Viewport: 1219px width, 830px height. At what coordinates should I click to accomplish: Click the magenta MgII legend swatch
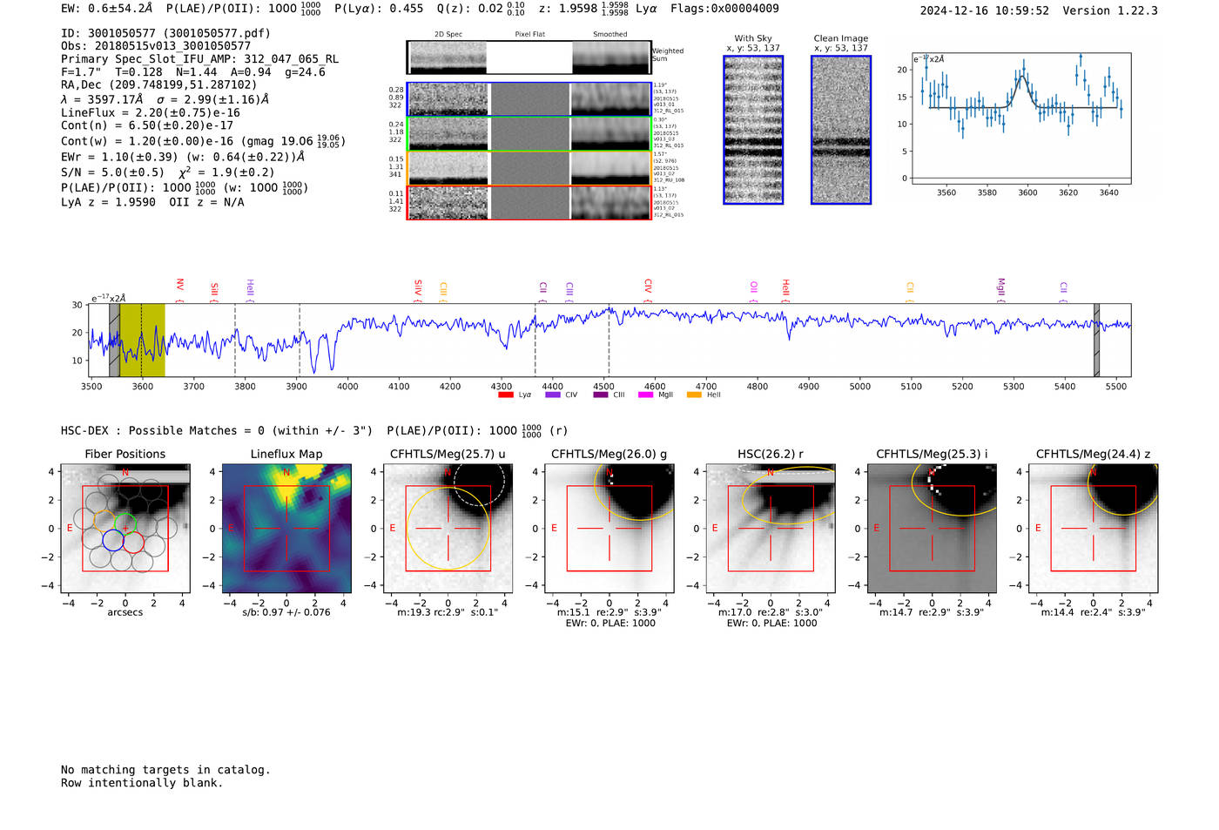coord(645,395)
